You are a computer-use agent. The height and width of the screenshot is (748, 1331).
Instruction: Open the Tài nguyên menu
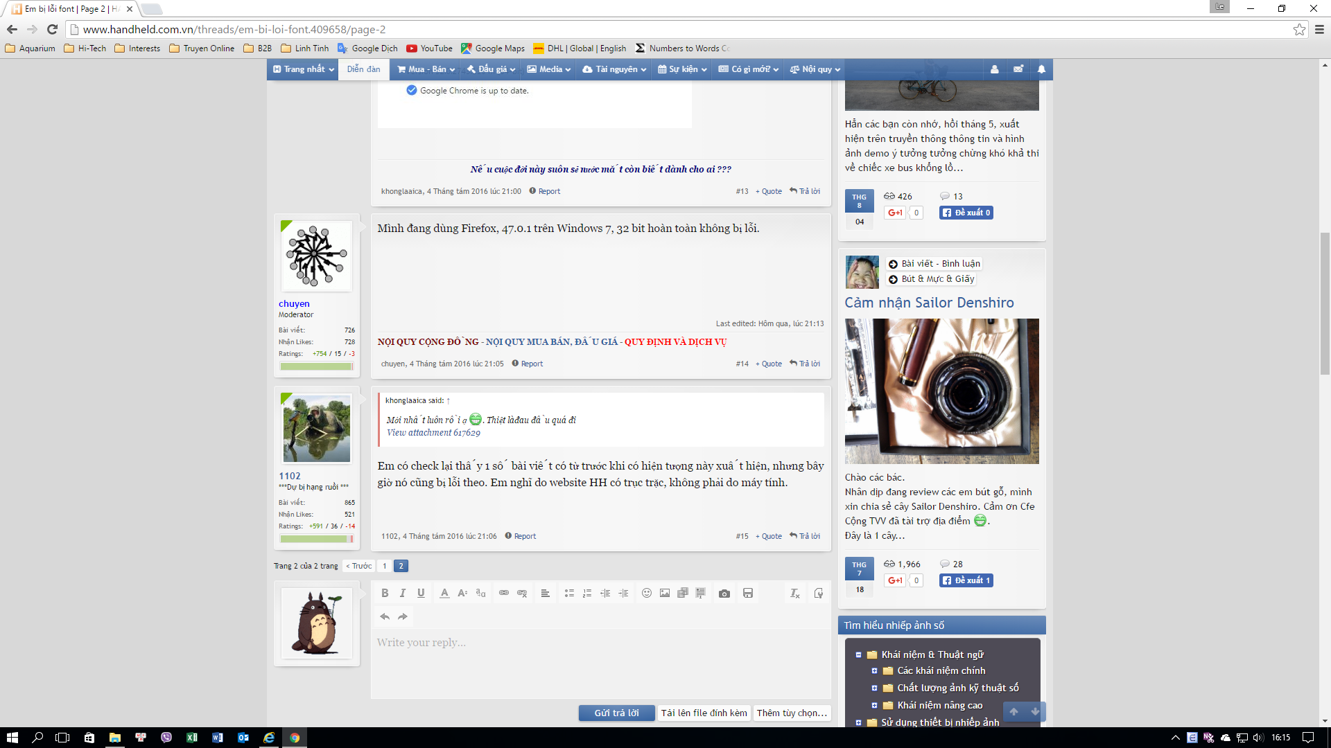click(614, 69)
